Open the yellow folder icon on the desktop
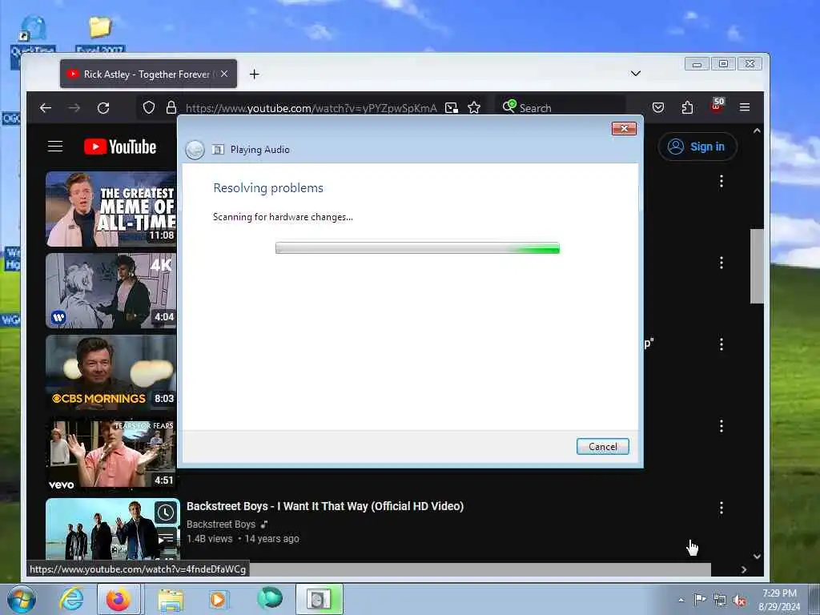Screen dimensions: 820x615 click(99, 27)
